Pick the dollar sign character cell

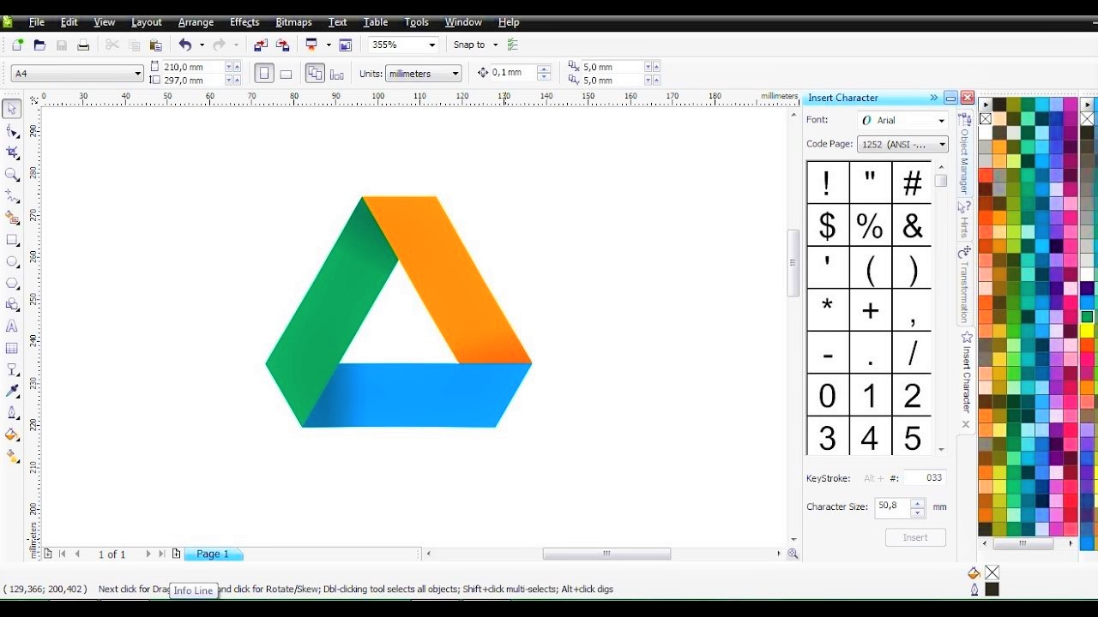point(827,225)
